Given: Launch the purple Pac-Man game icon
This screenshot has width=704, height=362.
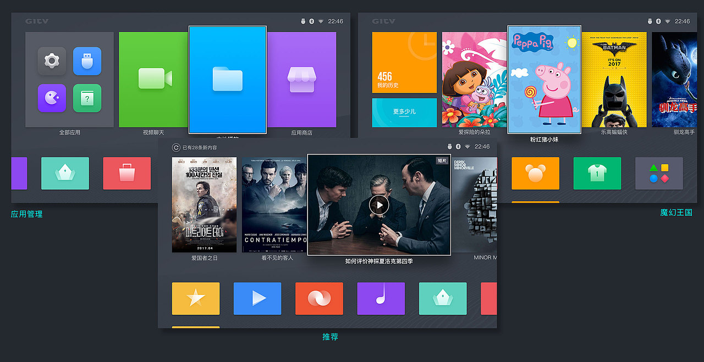Looking at the screenshot, I should click(52, 98).
